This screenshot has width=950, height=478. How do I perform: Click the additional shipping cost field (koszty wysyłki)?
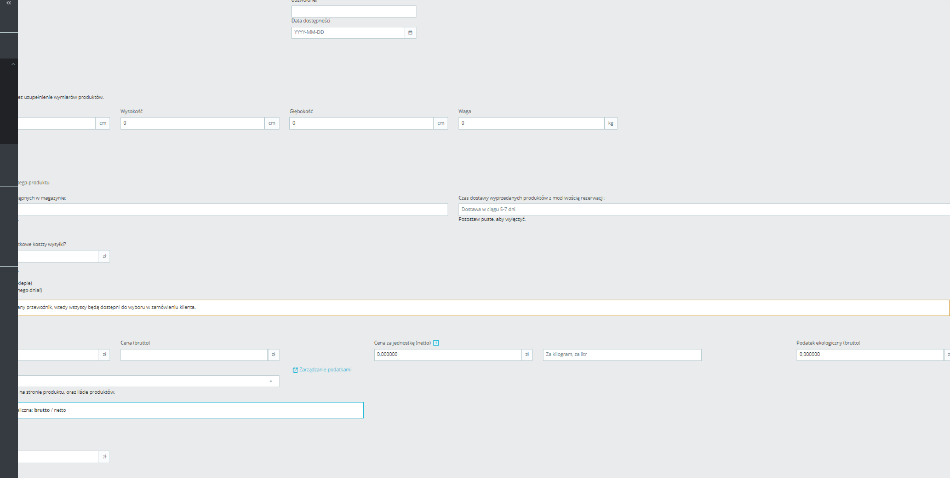tap(58, 256)
